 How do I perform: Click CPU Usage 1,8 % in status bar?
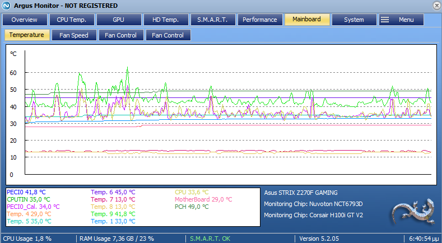(27, 239)
